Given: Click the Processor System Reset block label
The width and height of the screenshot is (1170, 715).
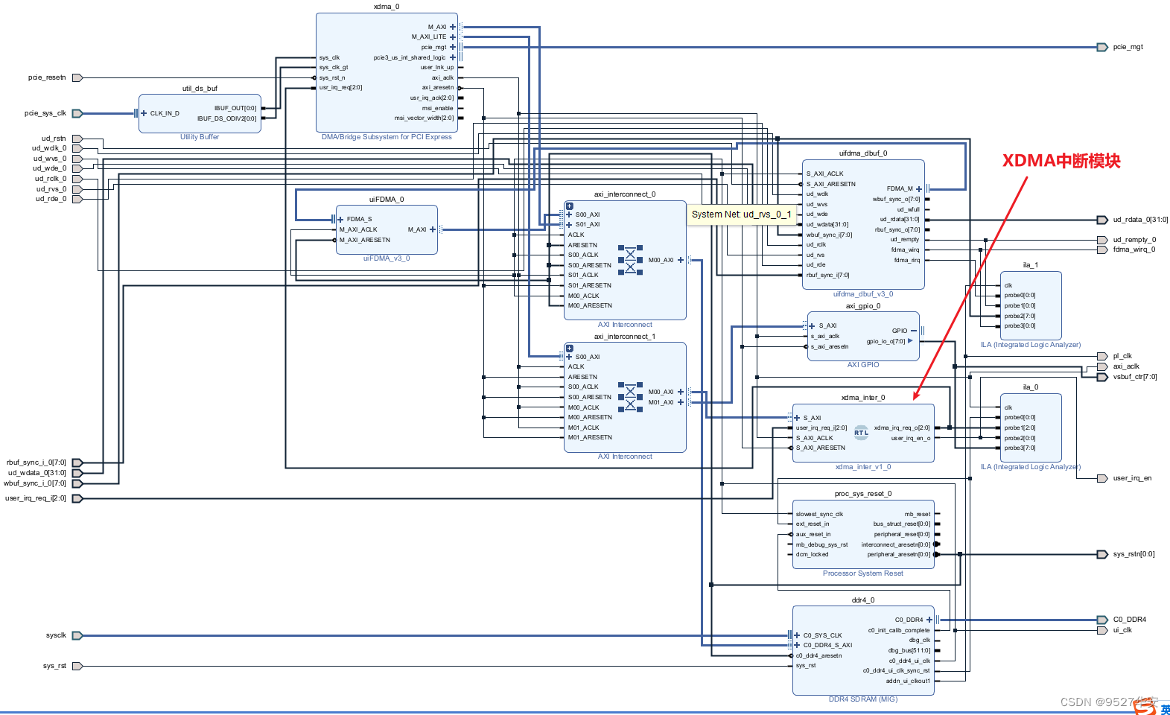Looking at the screenshot, I should click(x=862, y=573).
